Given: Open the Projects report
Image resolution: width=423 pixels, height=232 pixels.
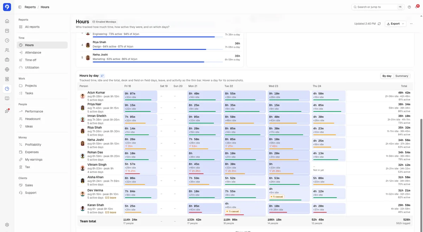Looking at the screenshot, I should 42,86.
